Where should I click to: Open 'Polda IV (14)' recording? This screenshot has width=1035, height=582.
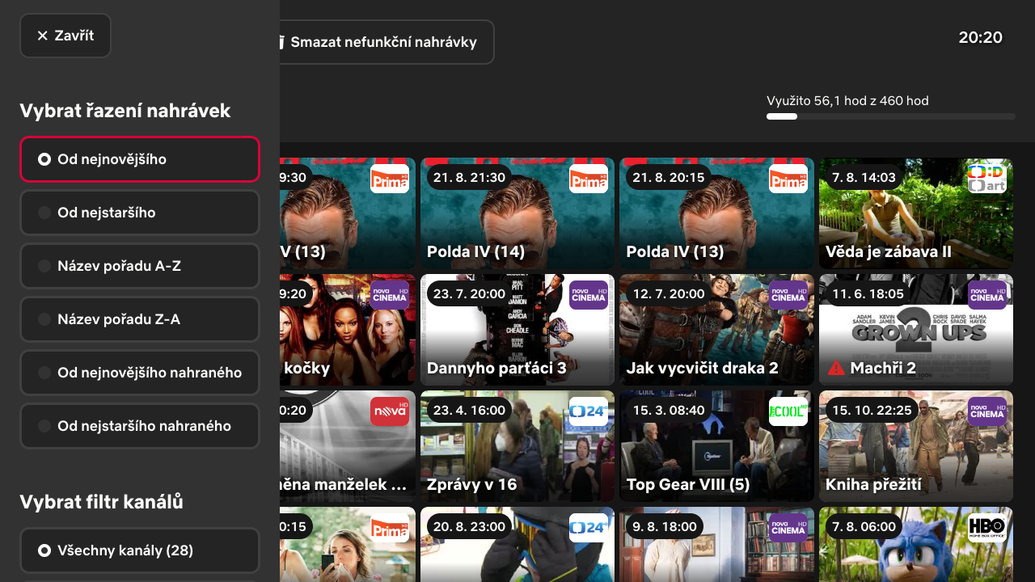click(x=517, y=213)
